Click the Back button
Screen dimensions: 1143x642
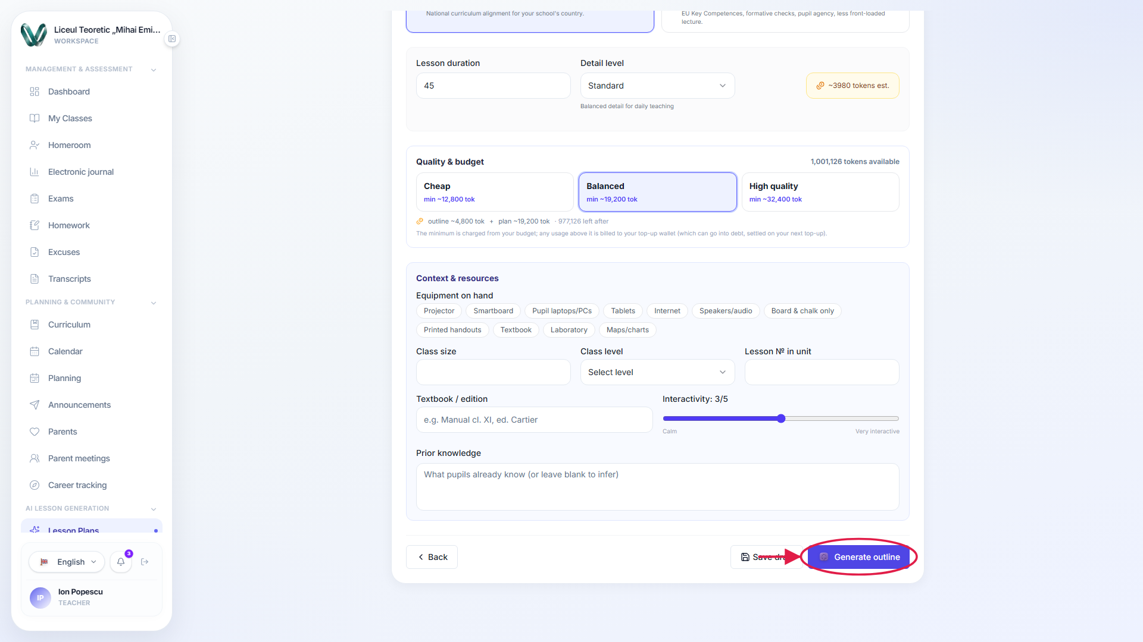(x=432, y=557)
